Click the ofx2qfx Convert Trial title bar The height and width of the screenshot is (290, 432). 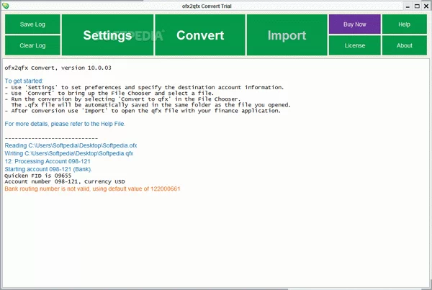click(216, 6)
